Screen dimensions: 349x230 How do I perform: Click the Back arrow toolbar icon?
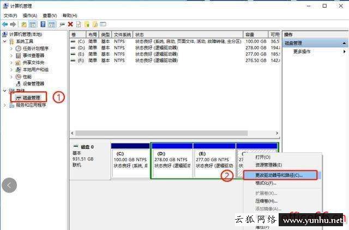pos(5,24)
